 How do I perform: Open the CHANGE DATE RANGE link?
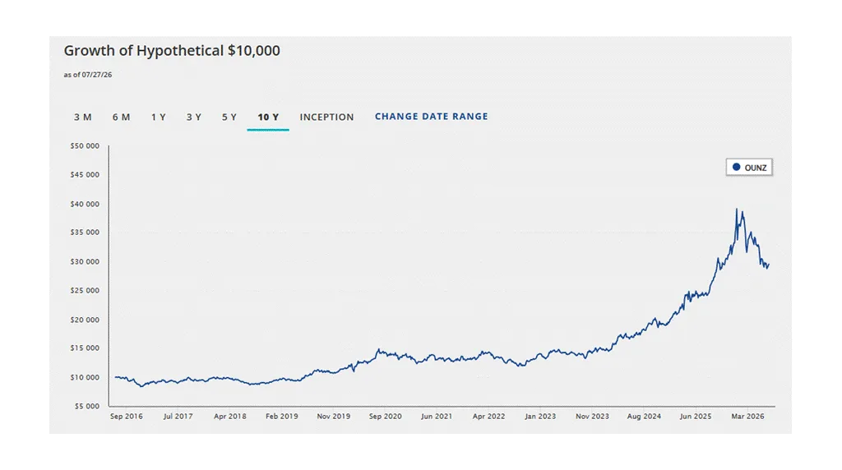431,117
